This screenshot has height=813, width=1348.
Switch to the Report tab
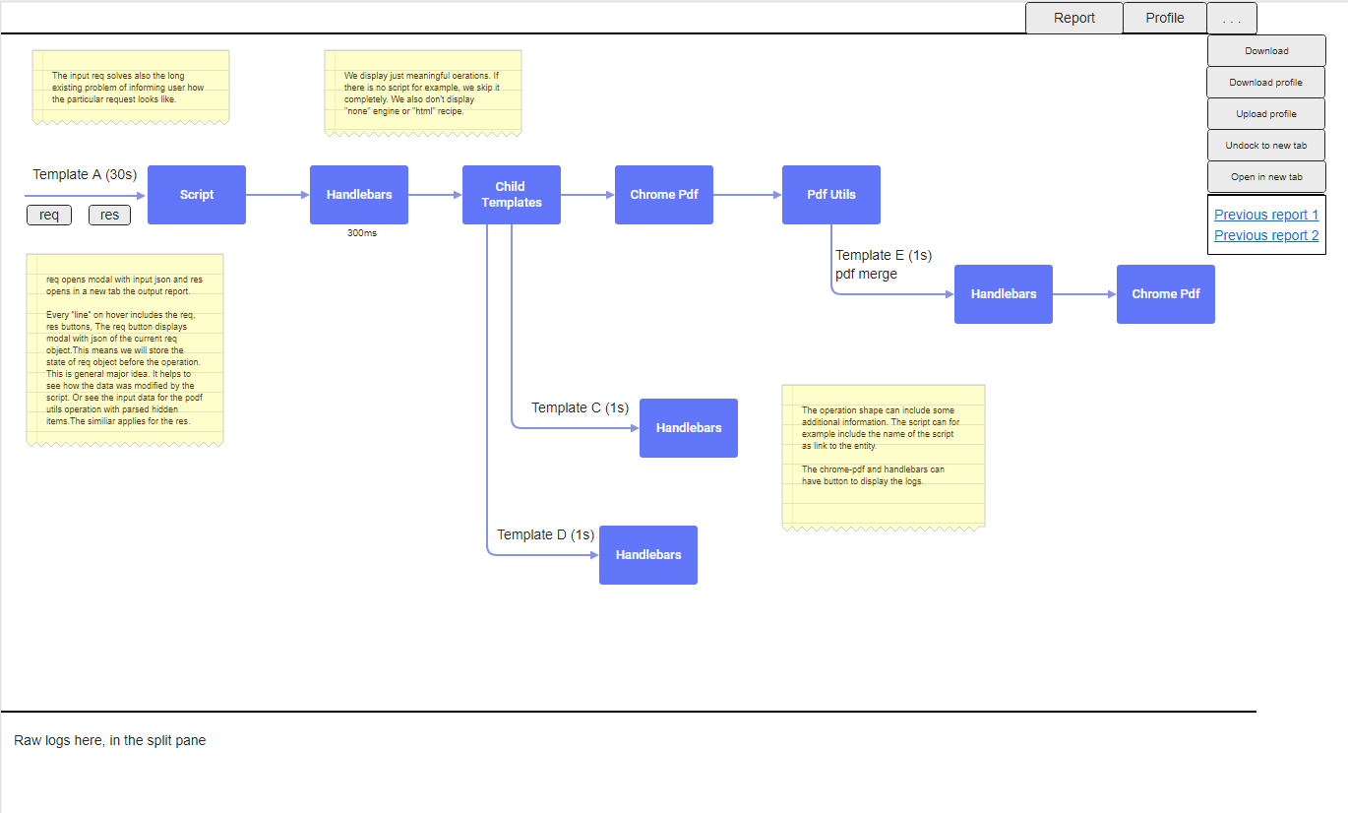(1073, 17)
